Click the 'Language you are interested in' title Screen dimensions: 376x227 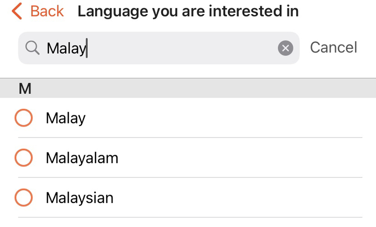(188, 11)
